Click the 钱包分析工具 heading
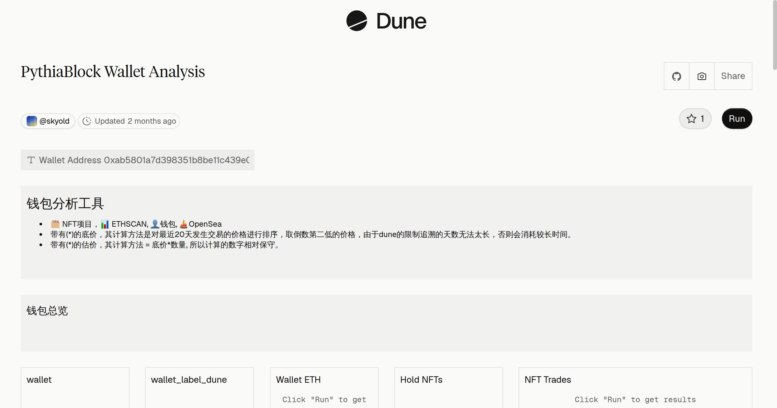 pyautogui.click(x=65, y=204)
